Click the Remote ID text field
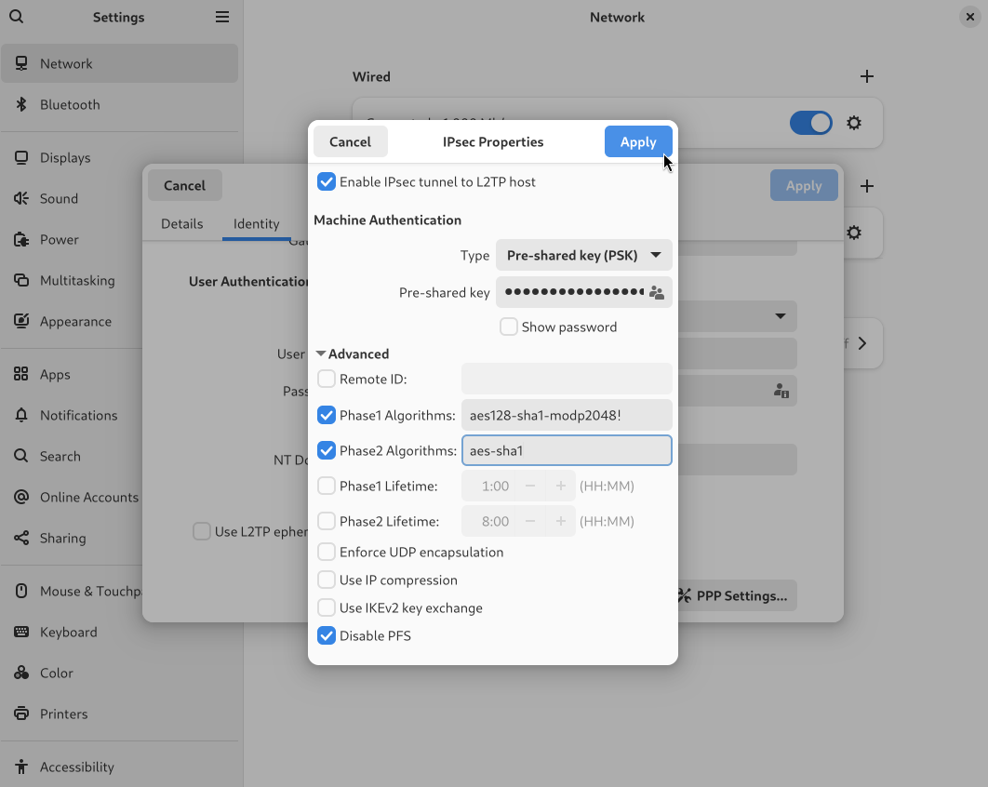 click(567, 379)
